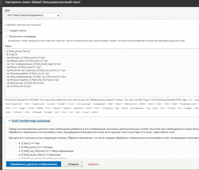Viewport: 199px width, 170px height.
Task: Click the triangle beside 'Подстановочные шаблоны'
Action: (x=9, y=121)
